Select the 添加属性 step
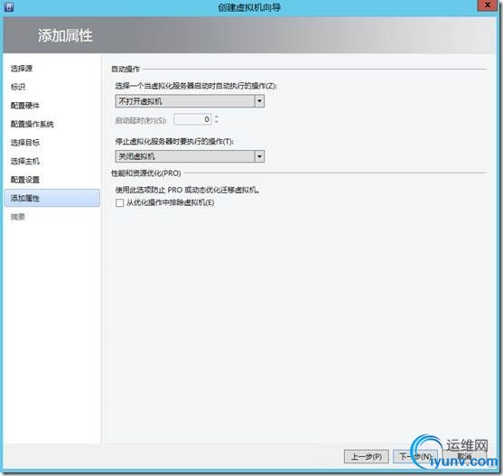Image resolution: width=503 pixels, height=476 pixels. pyautogui.click(x=52, y=198)
